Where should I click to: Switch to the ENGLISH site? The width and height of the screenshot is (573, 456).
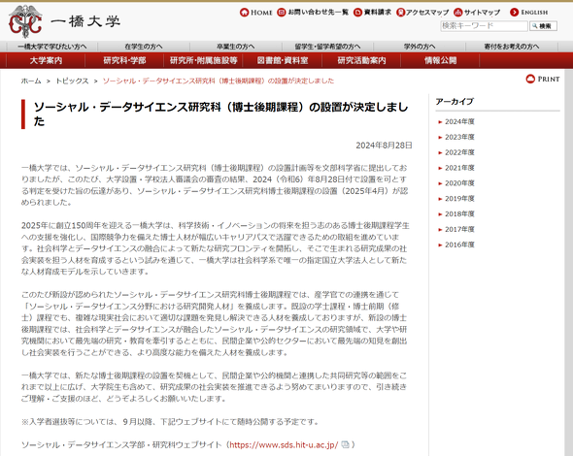(528, 13)
